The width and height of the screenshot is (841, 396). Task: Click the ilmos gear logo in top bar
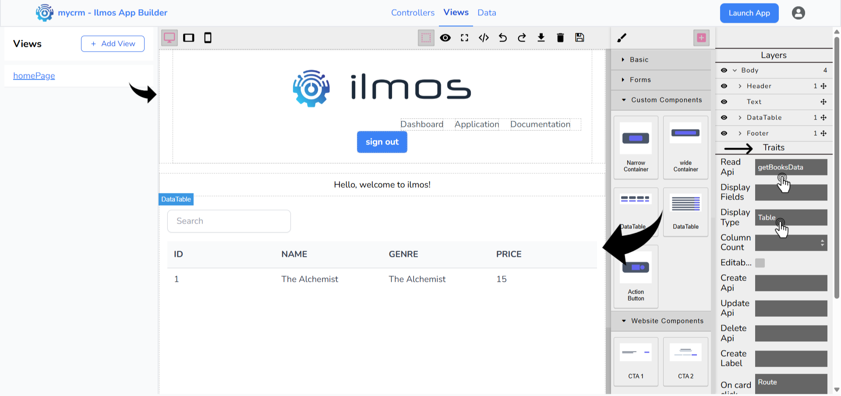[44, 13]
